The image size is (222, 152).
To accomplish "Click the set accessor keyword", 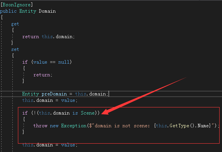I will 15,49.
